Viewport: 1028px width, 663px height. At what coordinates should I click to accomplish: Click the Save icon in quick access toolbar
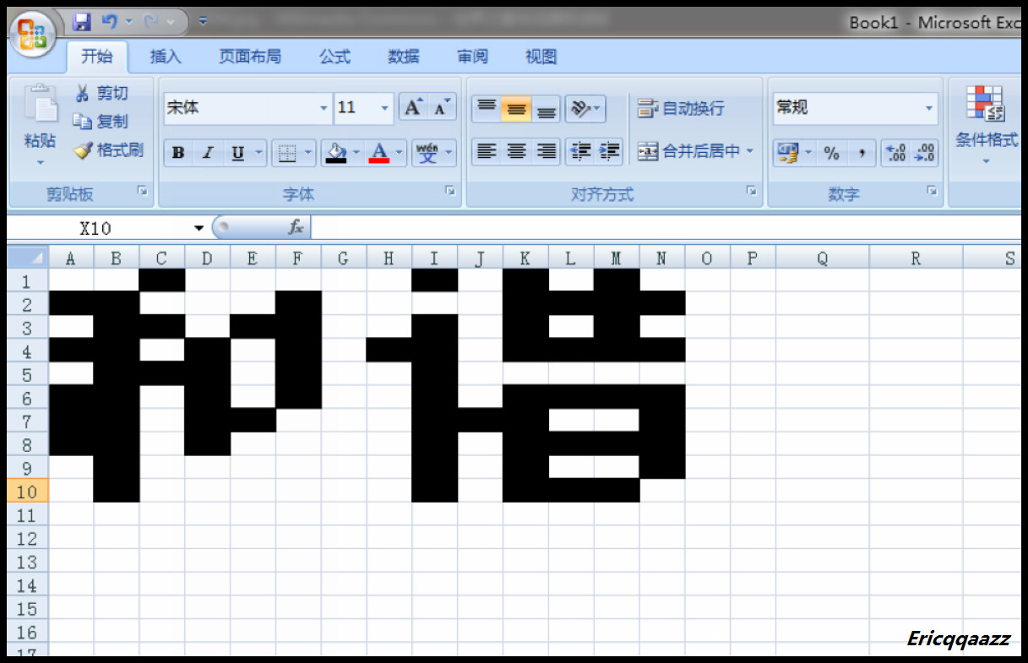tap(81, 21)
